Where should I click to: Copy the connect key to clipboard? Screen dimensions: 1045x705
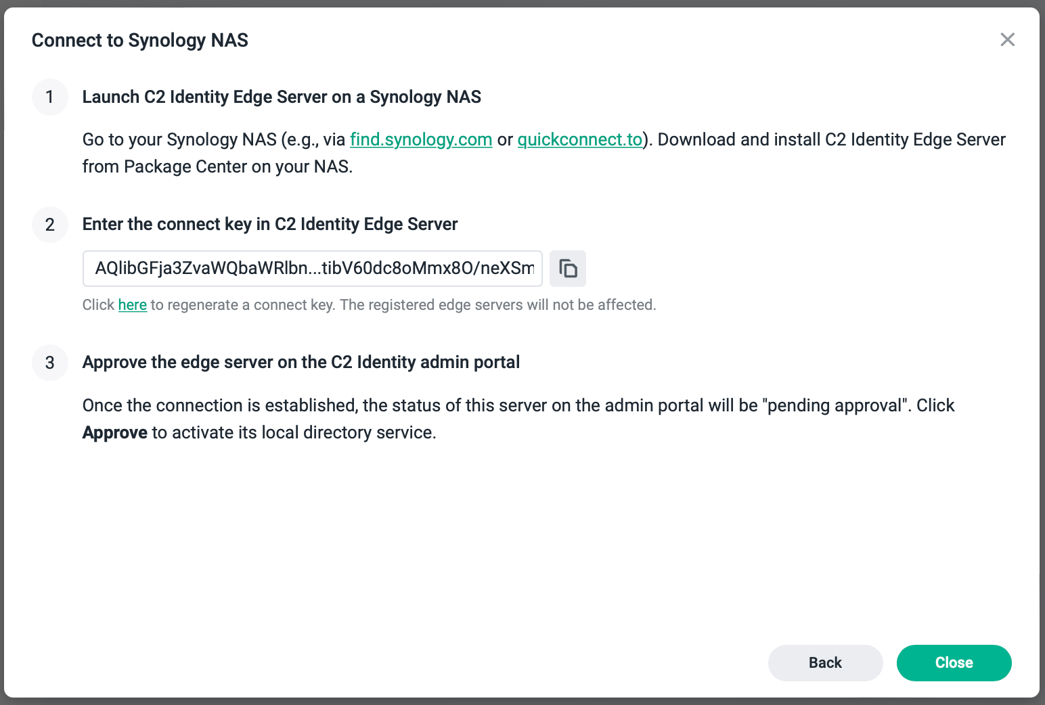pyautogui.click(x=567, y=269)
